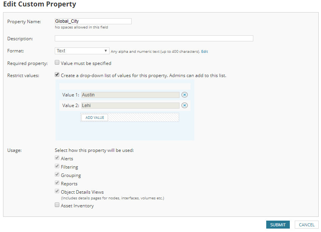Viewport: 321px width, 232px height.
Task: Enable the Asset Inventory usage checkbox
Action: pos(57,205)
